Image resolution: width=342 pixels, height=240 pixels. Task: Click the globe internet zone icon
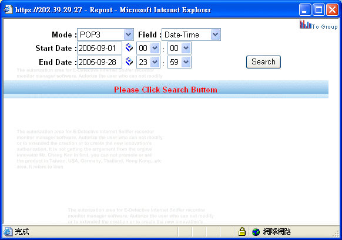[256, 232]
